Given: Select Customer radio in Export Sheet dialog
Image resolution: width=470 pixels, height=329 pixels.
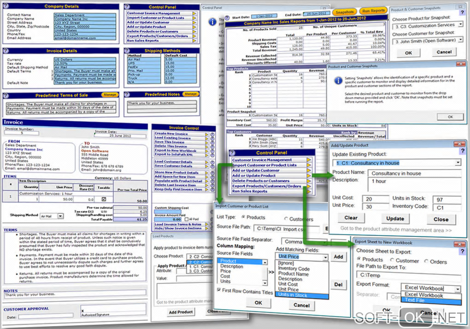Looking at the screenshot, I should point(392,260).
